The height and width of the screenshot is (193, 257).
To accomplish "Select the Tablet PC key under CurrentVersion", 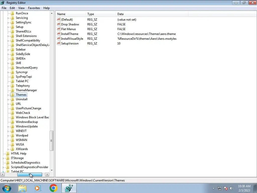I will click(22, 81).
